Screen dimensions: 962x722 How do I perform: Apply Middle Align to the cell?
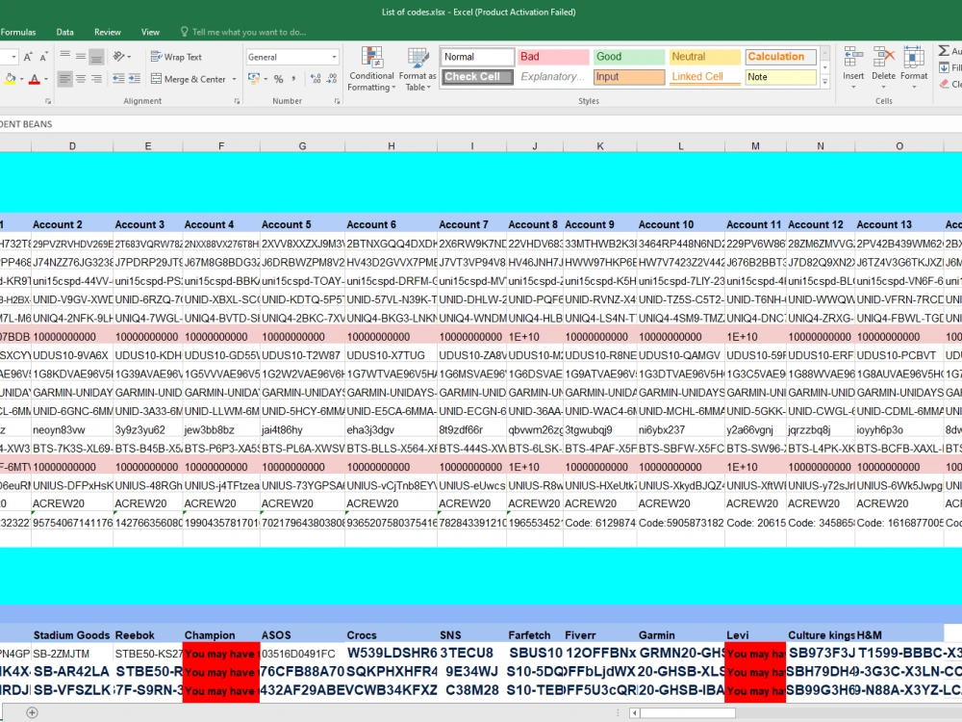click(x=81, y=57)
